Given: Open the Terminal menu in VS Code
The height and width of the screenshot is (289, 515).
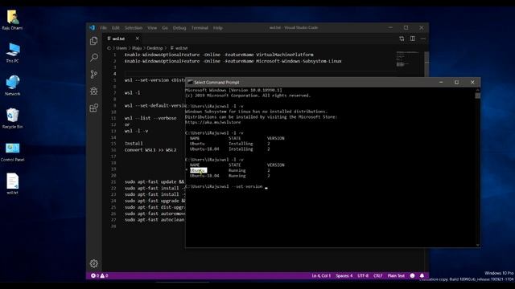Looking at the screenshot, I should [x=200, y=28].
